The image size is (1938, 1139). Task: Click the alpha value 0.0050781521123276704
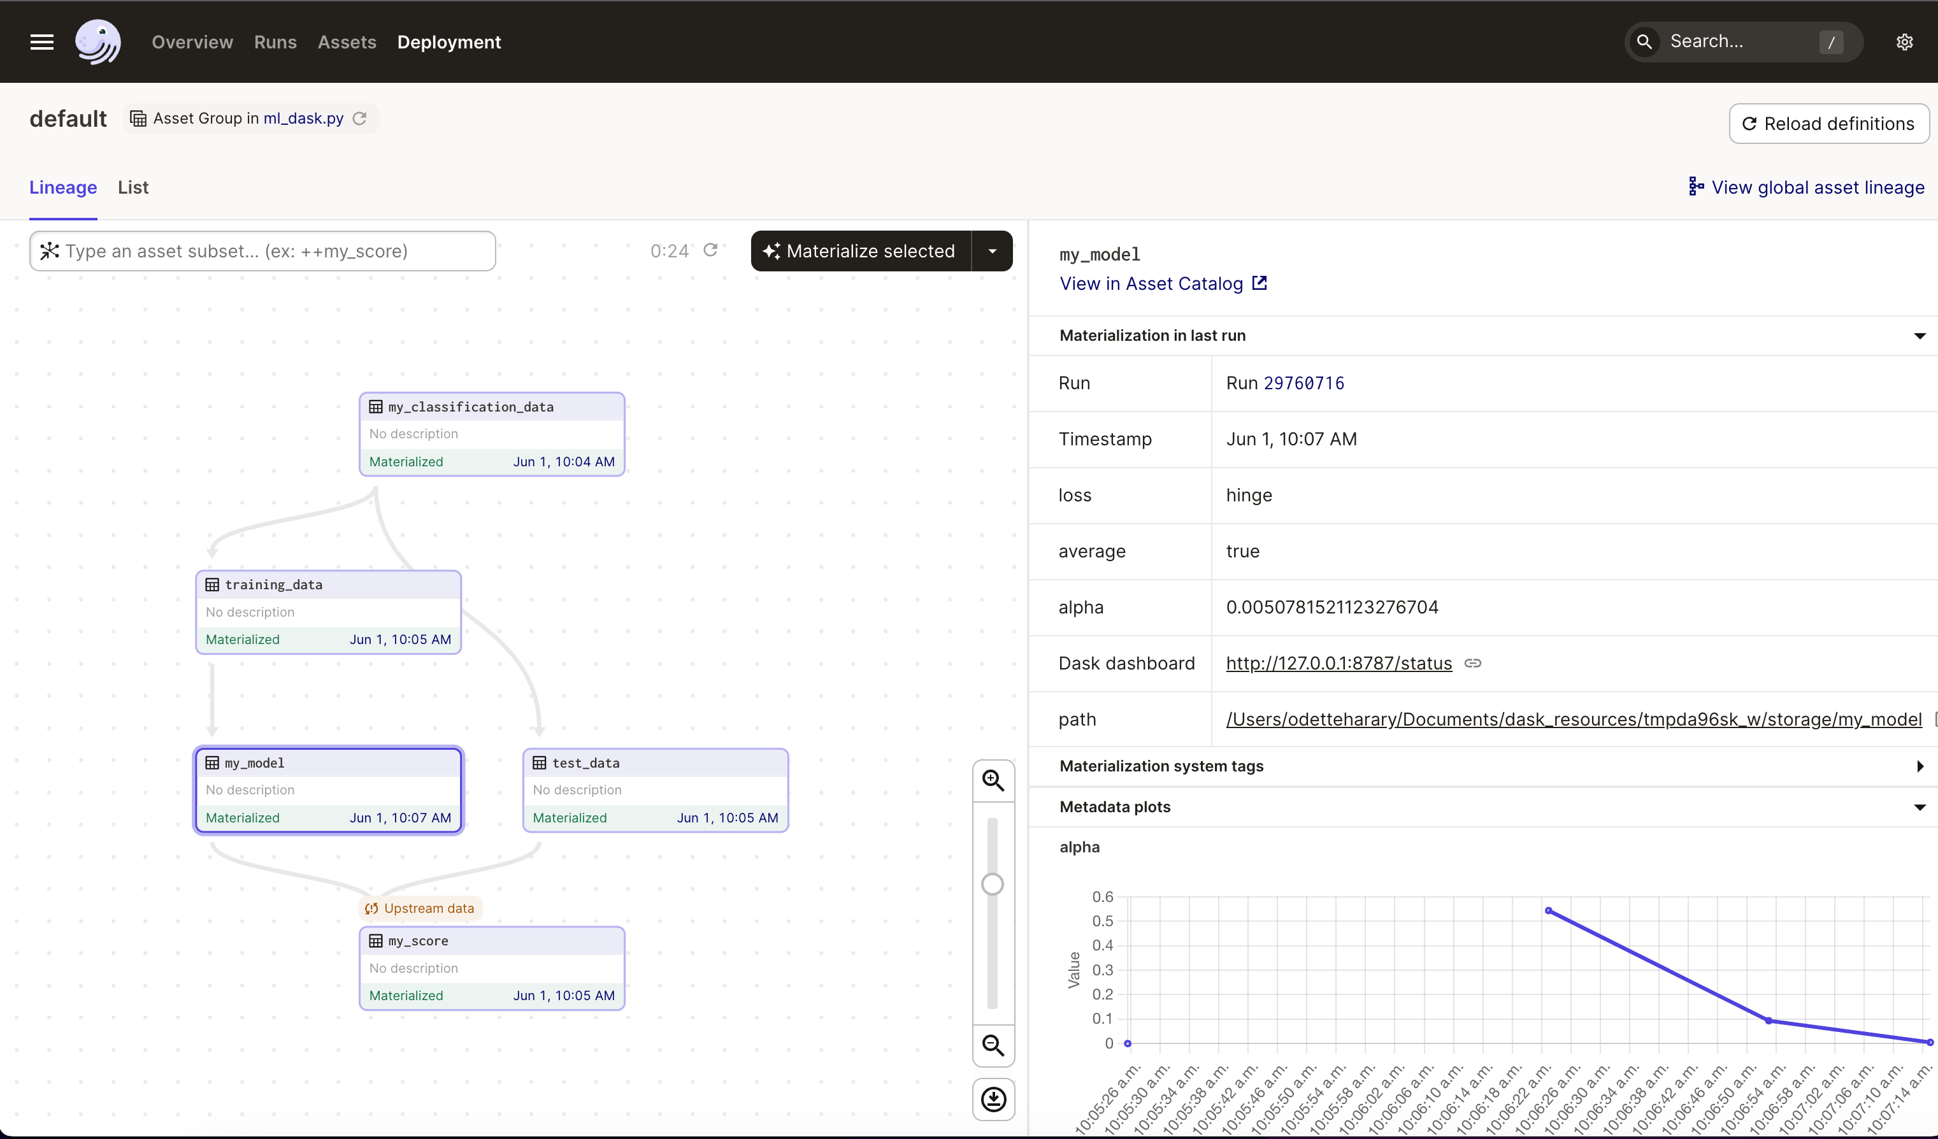(x=1332, y=607)
